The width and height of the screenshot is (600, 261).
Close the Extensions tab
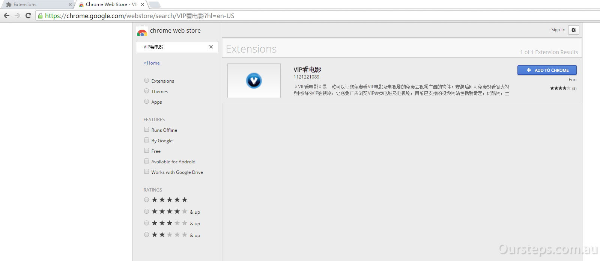click(x=70, y=5)
